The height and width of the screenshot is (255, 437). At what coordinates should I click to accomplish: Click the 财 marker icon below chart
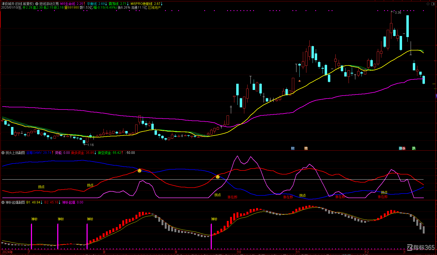pos(293,148)
